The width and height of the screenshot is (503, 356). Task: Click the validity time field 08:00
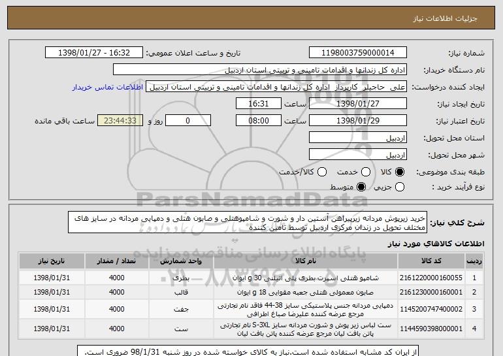pyautogui.click(x=259, y=121)
